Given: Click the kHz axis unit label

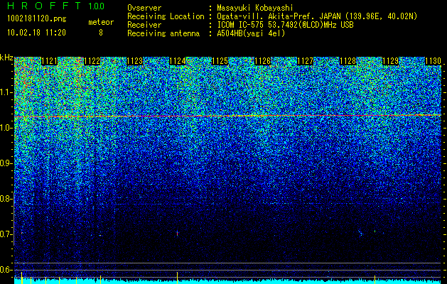Looking at the screenshot, I should click(x=6, y=58).
